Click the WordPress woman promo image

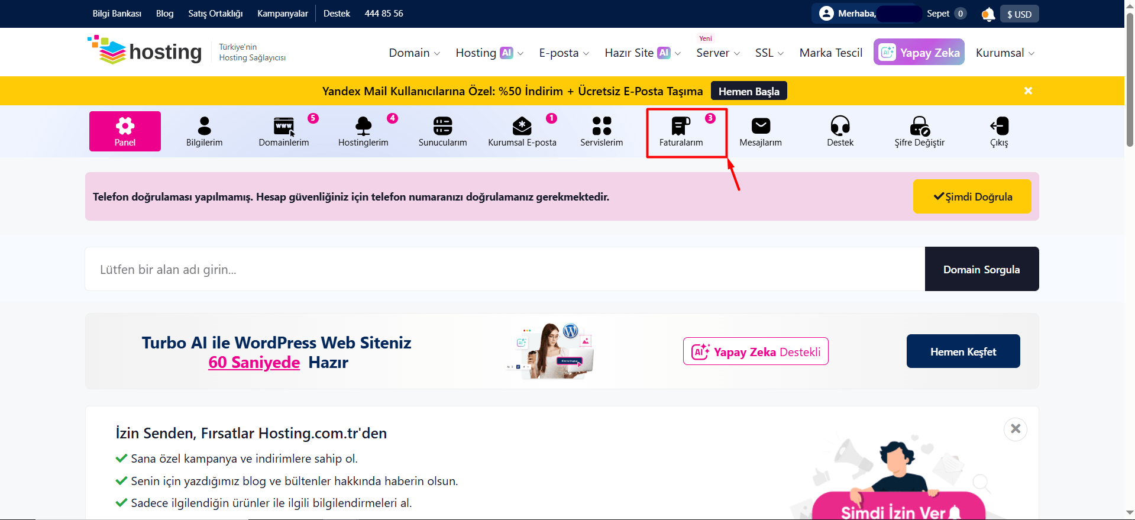coord(551,351)
